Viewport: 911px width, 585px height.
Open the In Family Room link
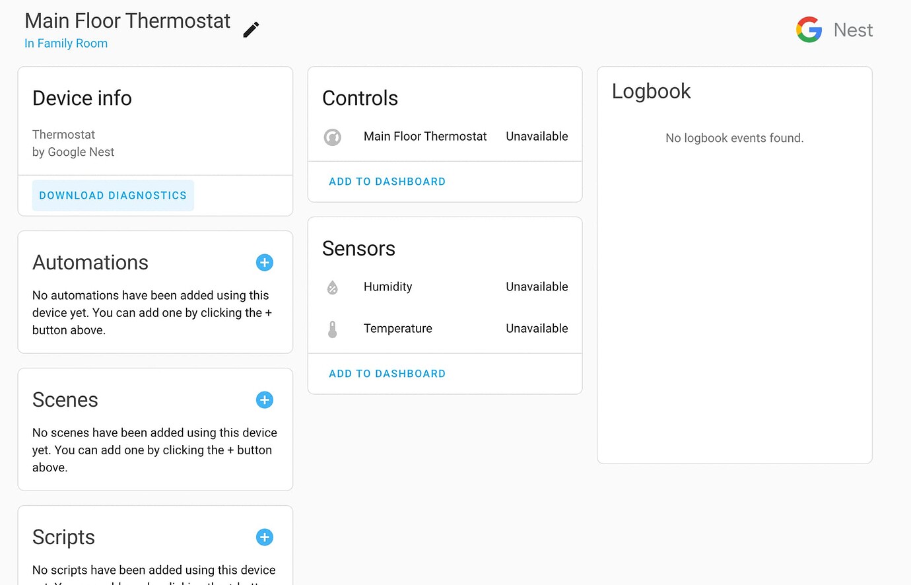[x=66, y=43]
